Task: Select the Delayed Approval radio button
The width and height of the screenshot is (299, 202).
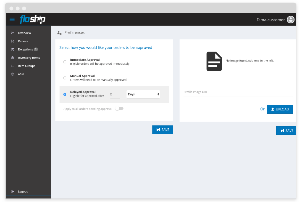Action: (65, 94)
